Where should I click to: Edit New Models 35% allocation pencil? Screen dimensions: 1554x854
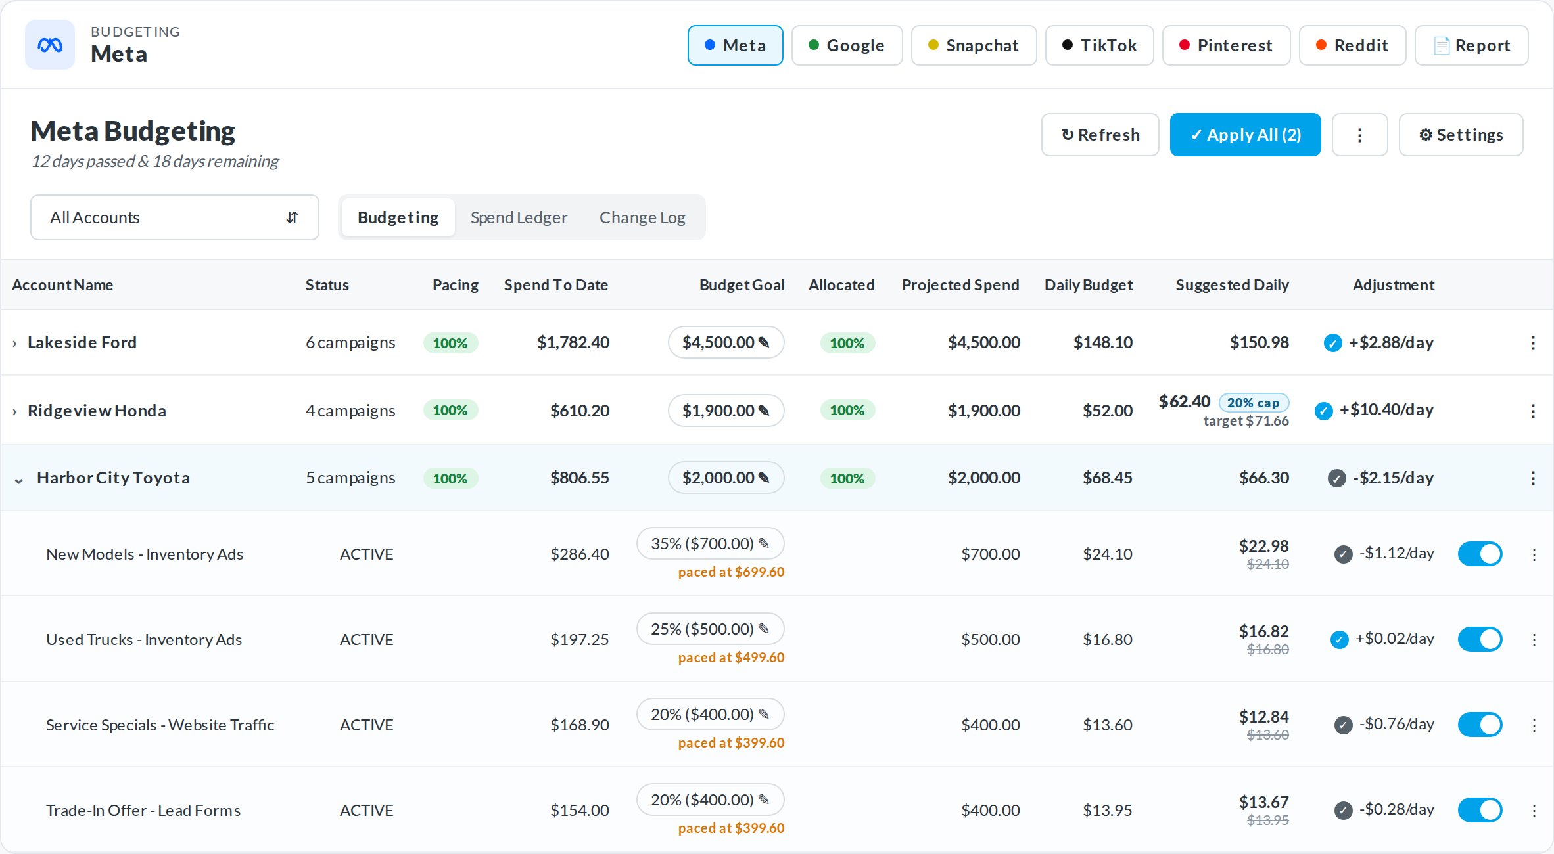pyautogui.click(x=764, y=543)
